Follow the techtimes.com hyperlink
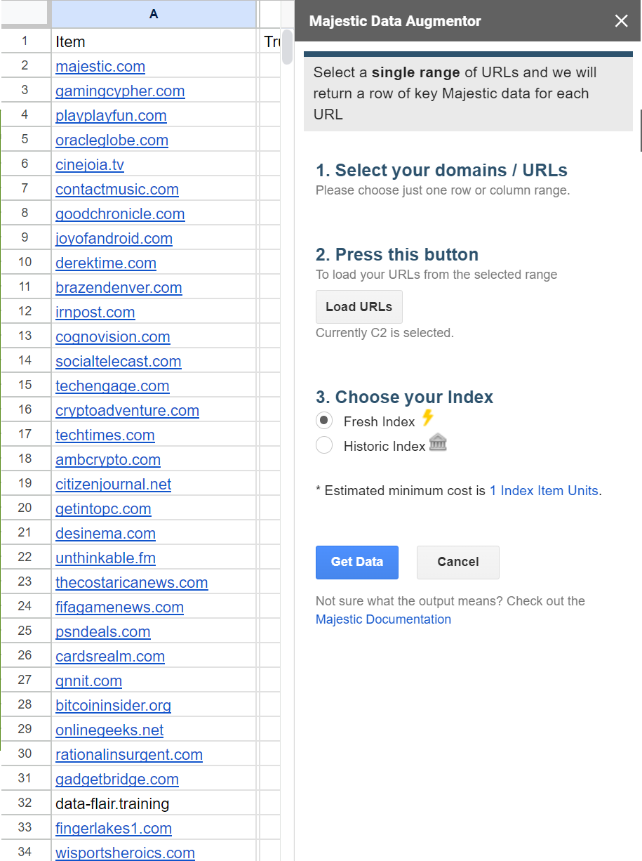The width and height of the screenshot is (642, 861). coord(105,435)
